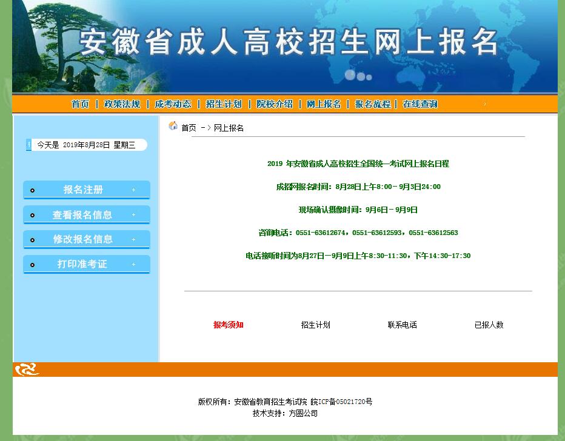
Task: Click the swirl logo in the orange footer bar
Action: click(x=27, y=370)
